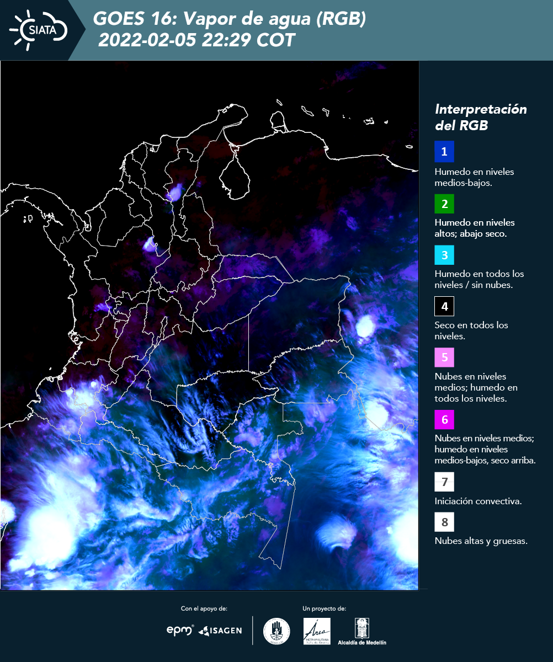
Task: Select the magenta legend swatch numbered 6
Action: coord(444,419)
